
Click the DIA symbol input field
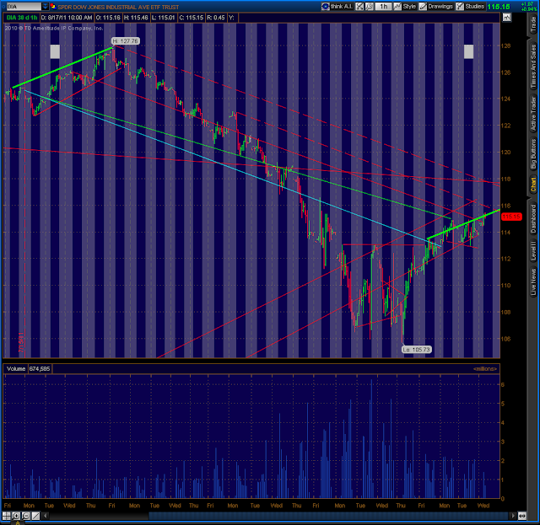24,7
